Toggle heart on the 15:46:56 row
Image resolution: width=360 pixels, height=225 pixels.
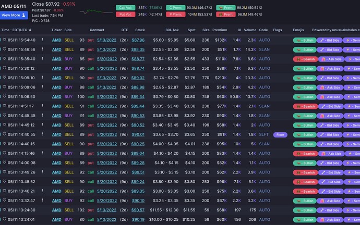[4, 49]
